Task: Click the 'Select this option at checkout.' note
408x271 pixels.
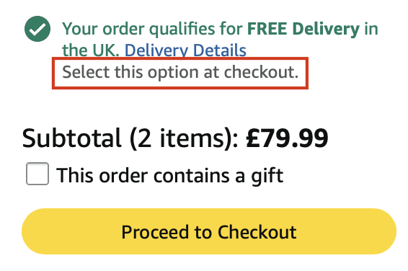Action: (x=180, y=72)
